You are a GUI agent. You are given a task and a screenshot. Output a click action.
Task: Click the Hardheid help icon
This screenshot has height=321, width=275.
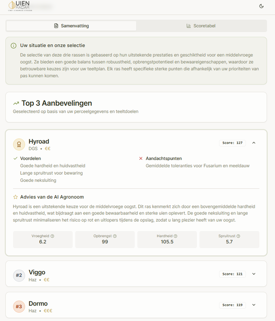(176, 236)
